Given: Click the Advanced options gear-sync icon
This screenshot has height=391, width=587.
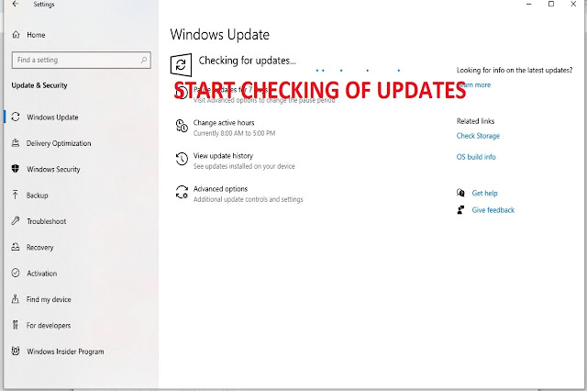Looking at the screenshot, I should coord(182,192).
